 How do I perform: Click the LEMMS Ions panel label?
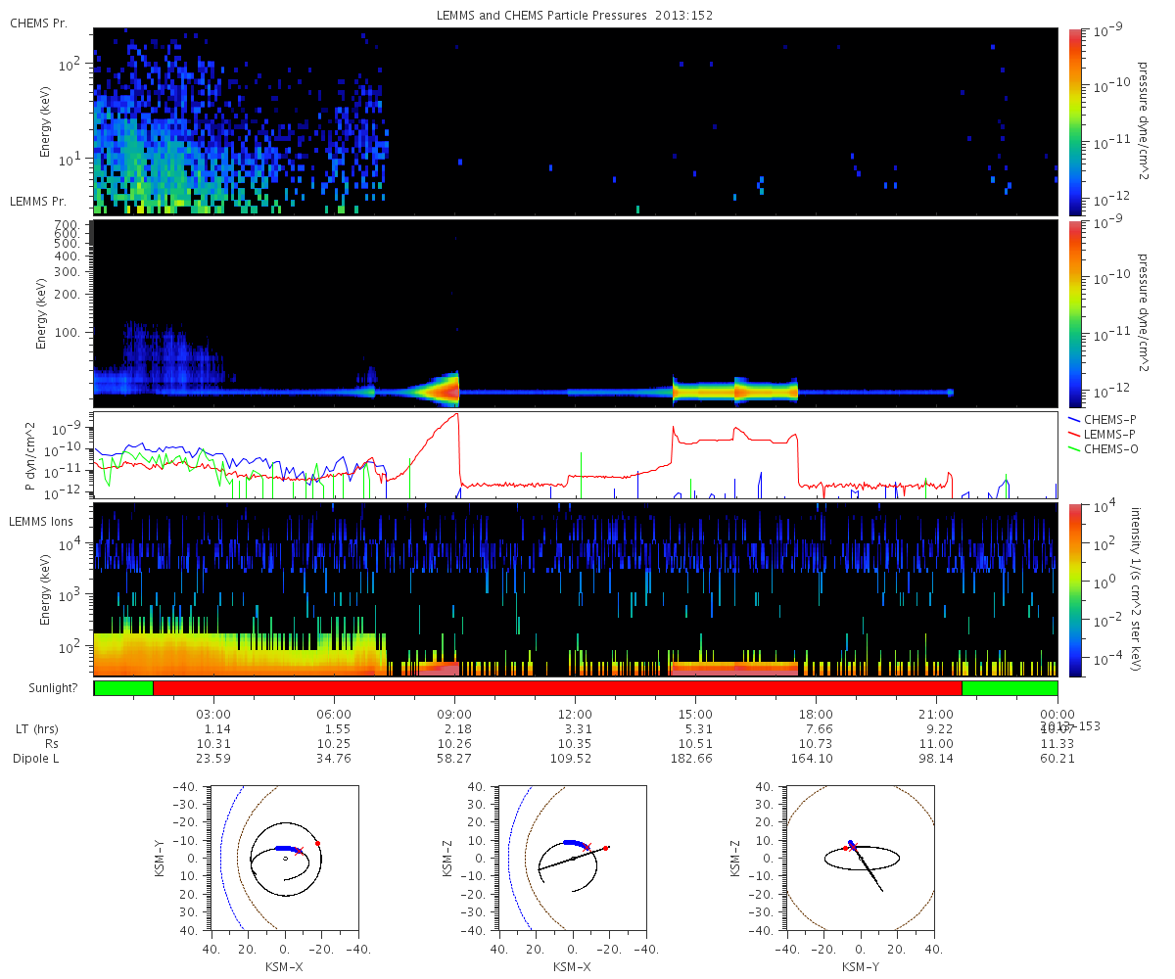[42, 522]
